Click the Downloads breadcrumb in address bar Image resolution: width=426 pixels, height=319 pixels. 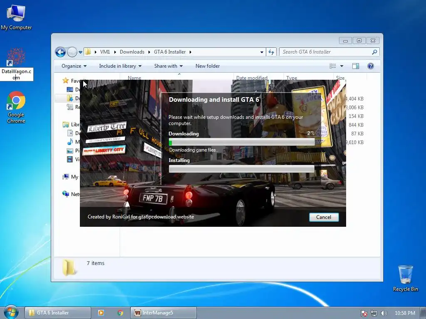(x=132, y=52)
